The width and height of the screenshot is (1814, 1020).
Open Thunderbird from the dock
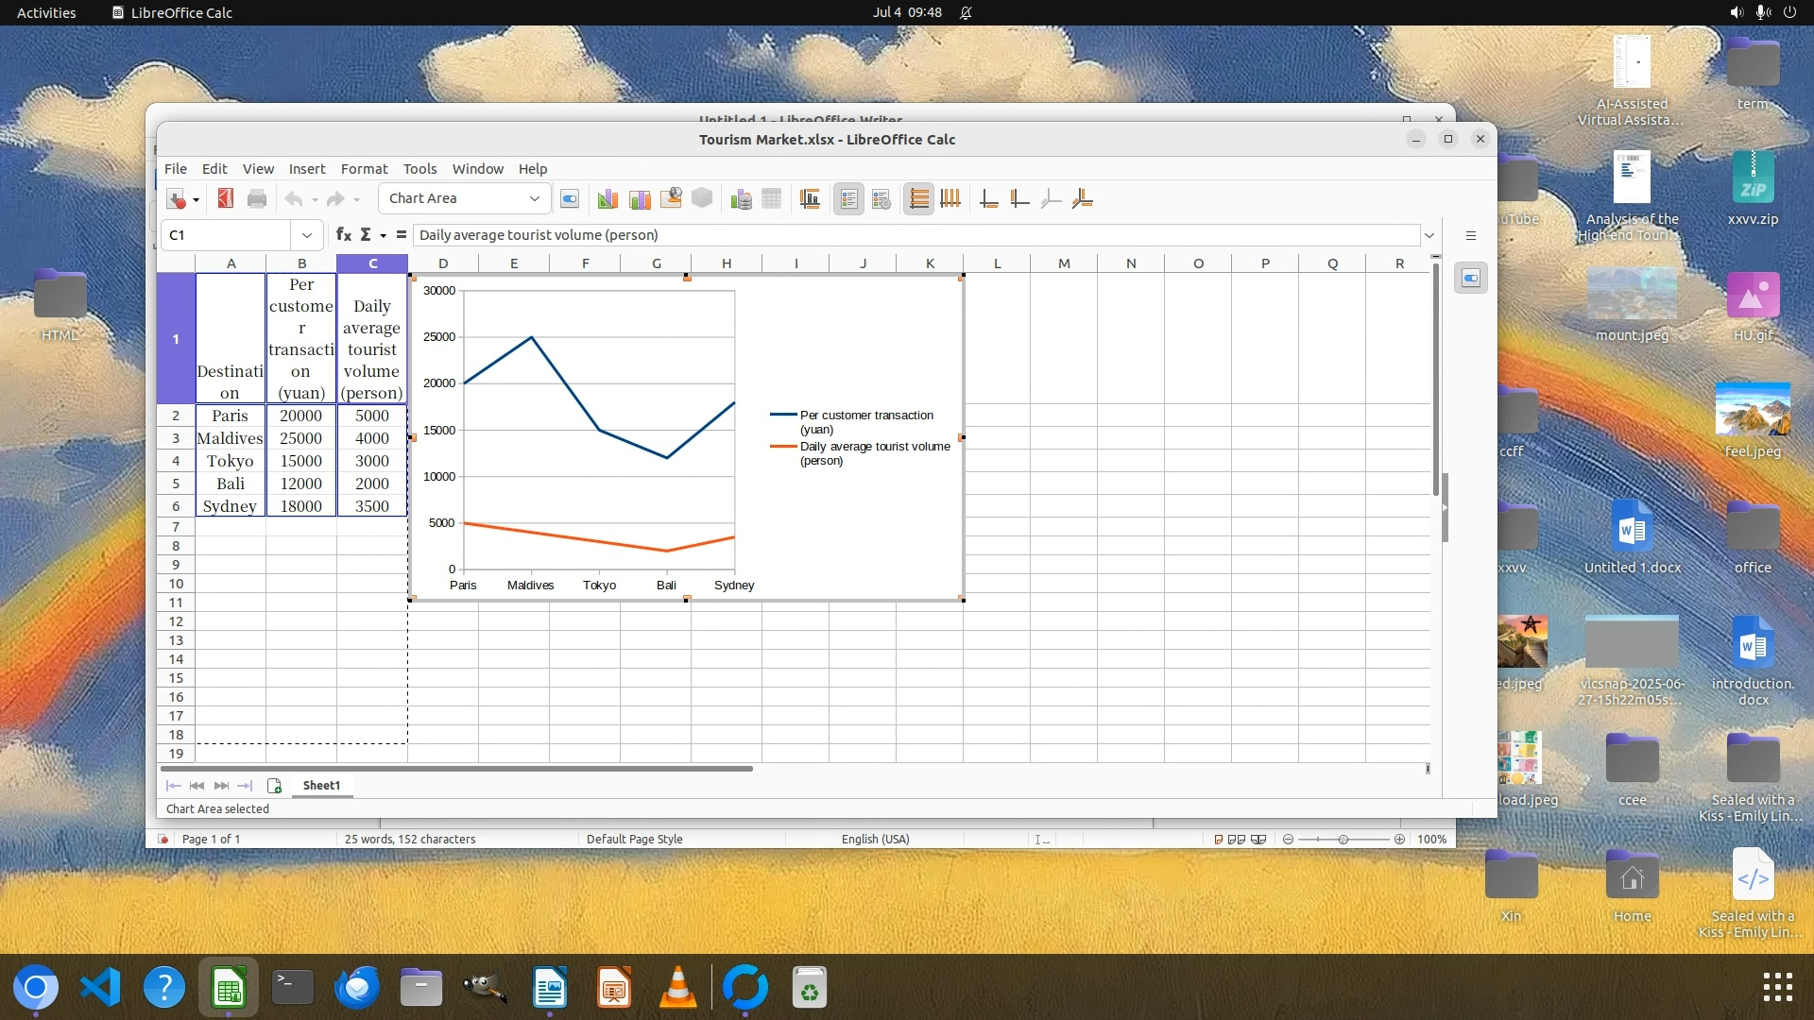(x=357, y=988)
